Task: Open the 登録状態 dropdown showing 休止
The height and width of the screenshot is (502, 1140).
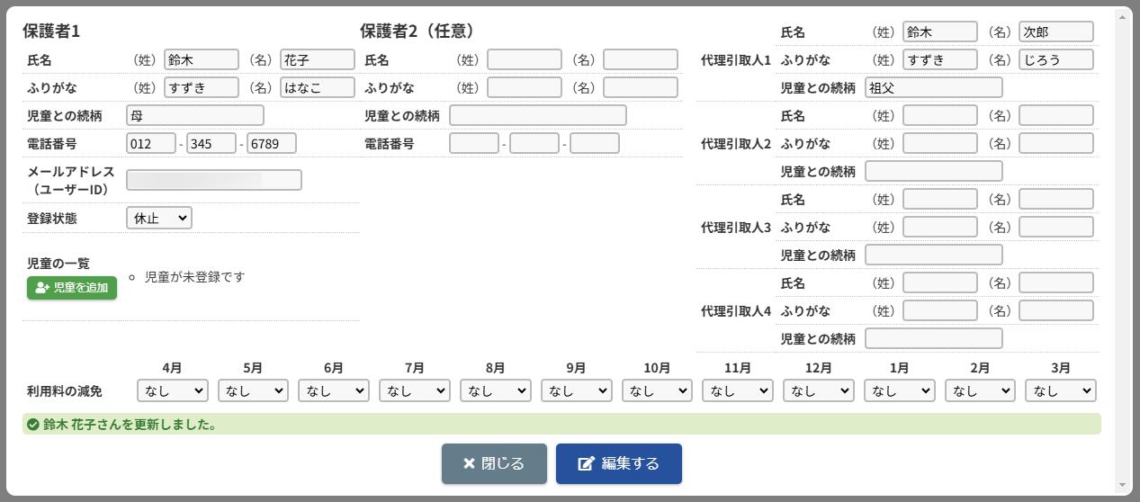Action: point(159,218)
